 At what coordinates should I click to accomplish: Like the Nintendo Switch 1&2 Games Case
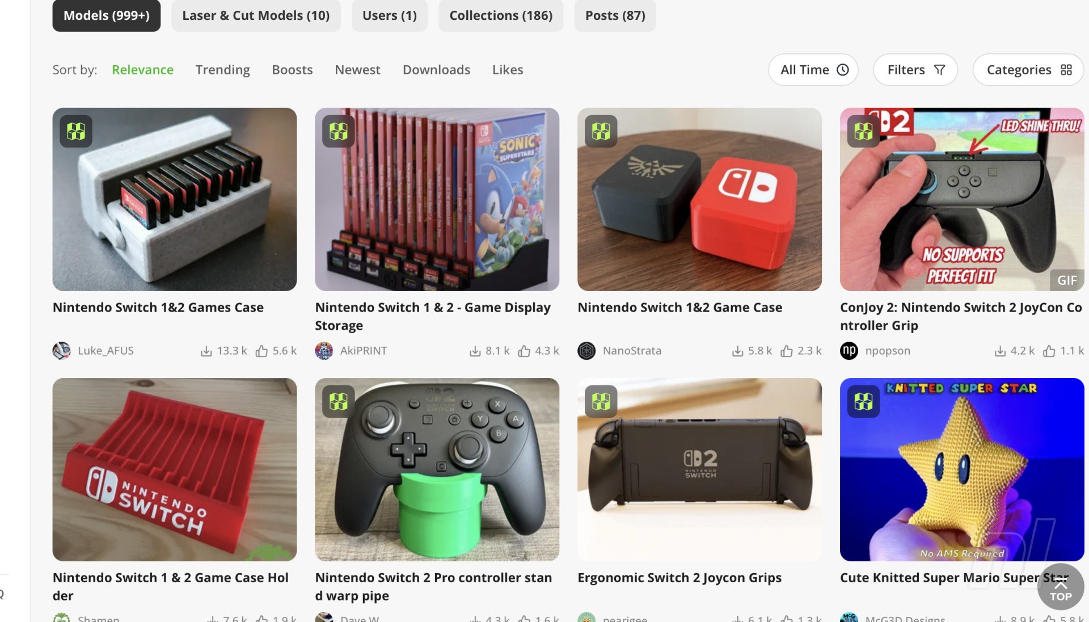coord(261,351)
